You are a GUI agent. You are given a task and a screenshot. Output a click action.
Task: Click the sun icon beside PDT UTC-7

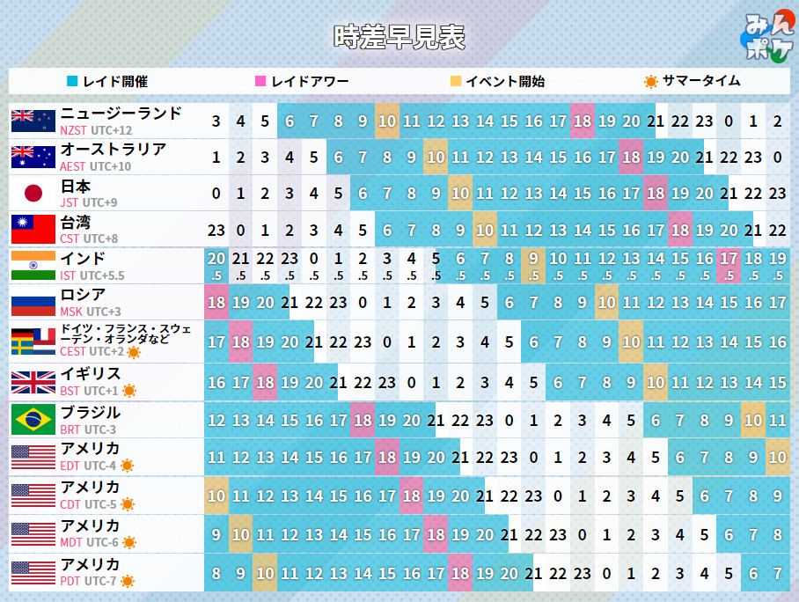[128, 581]
